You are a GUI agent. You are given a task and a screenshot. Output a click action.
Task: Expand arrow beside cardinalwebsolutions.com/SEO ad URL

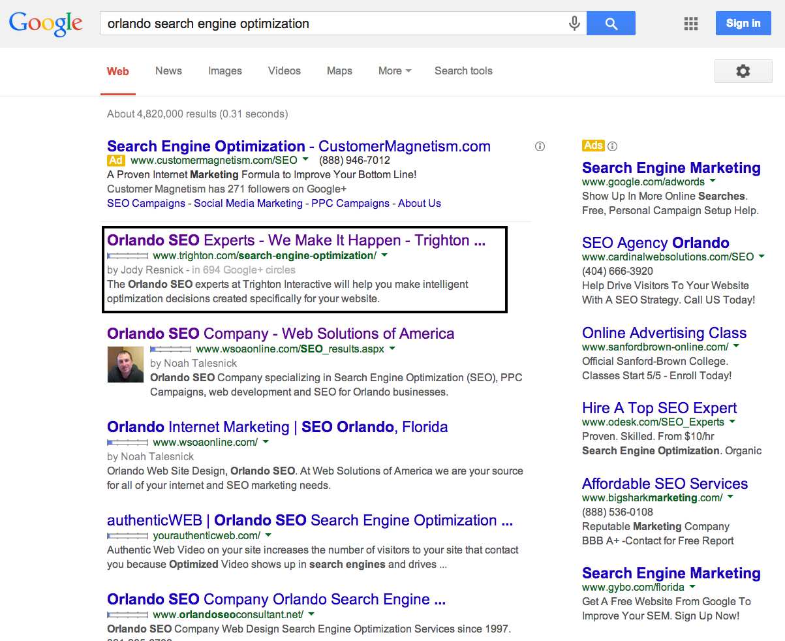click(762, 256)
